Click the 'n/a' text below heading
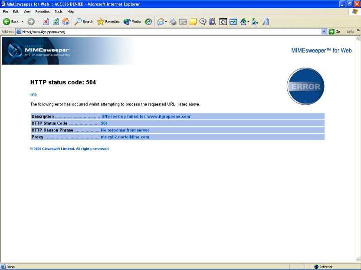Image resolution: width=361 pixels, height=270 pixels. pos(33,94)
